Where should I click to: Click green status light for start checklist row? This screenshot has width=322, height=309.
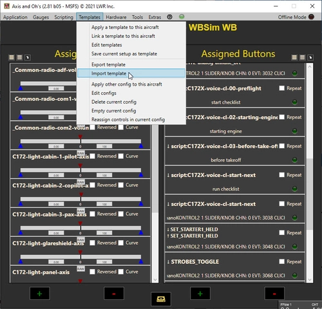click(x=295, y=102)
